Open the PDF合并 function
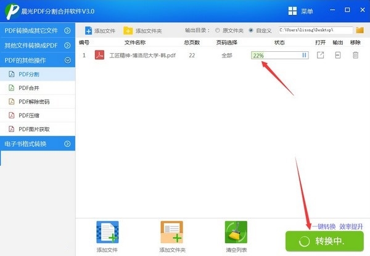Viewport: 370px width, 256px height. pyautogui.click(x=38, y=88)
